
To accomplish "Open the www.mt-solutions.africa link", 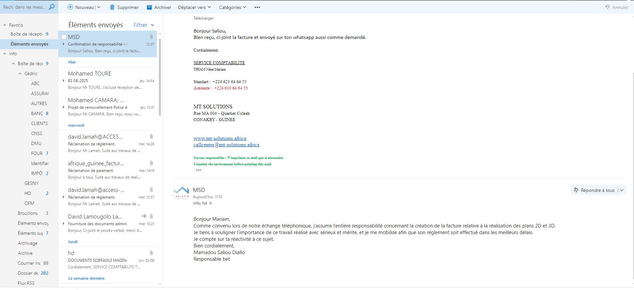I will point(220,138).
